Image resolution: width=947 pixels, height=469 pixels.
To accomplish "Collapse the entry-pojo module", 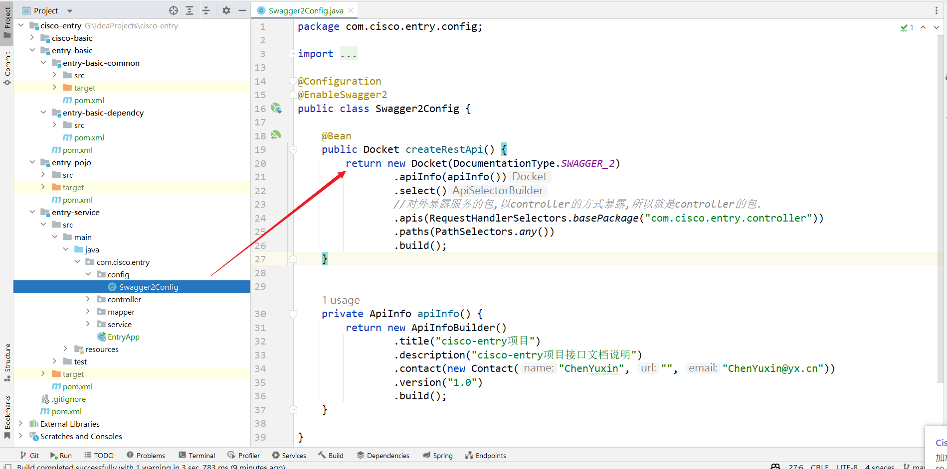I will coord(32,162).
